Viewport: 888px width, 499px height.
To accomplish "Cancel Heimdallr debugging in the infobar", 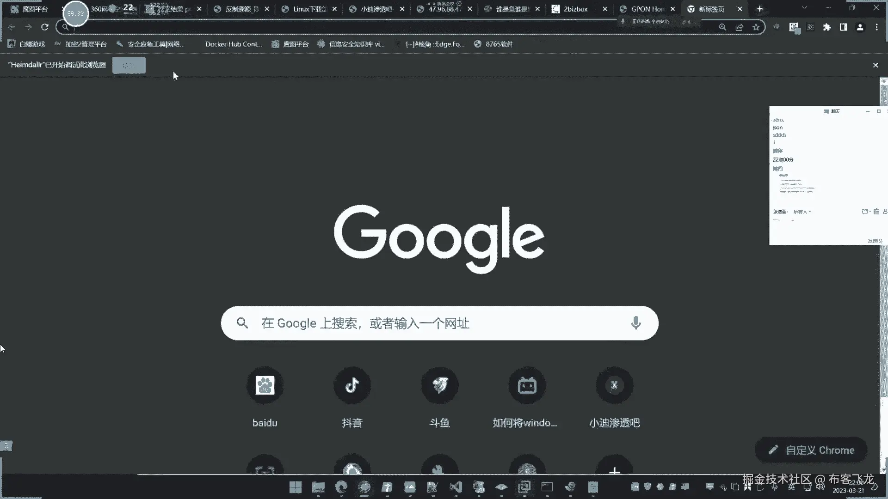I will coord(129,65).
